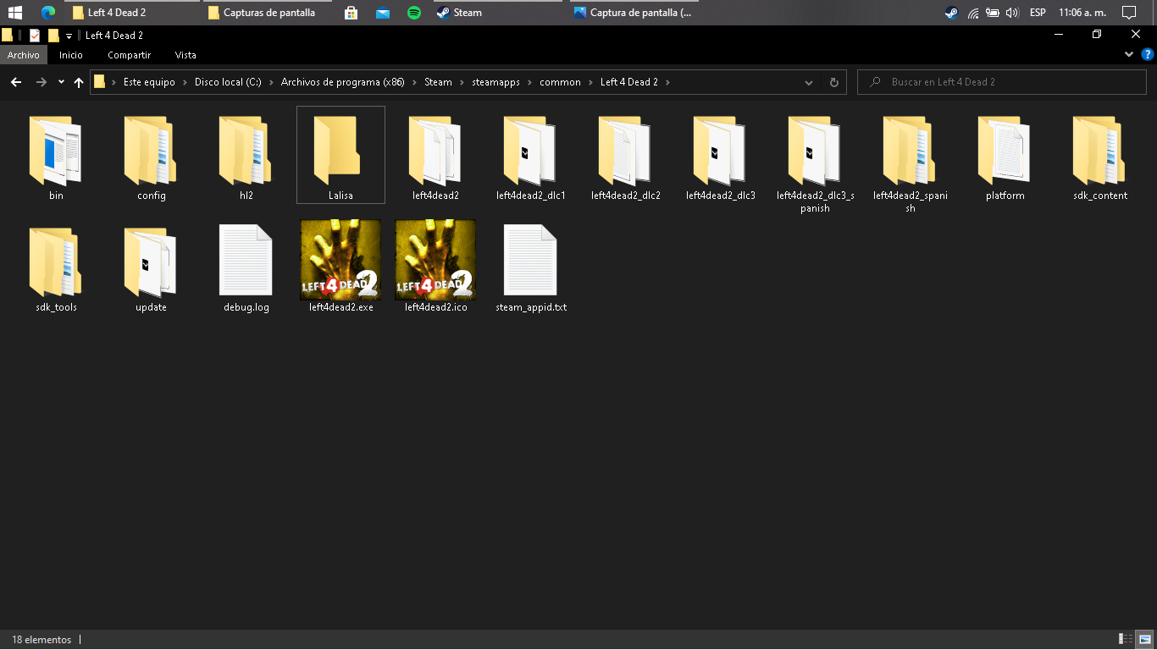Image resolution: width=1157 pixels, height=650 pixels.
Task: Click the Properties icon in the title bar
Action: (x=35, y=36)
